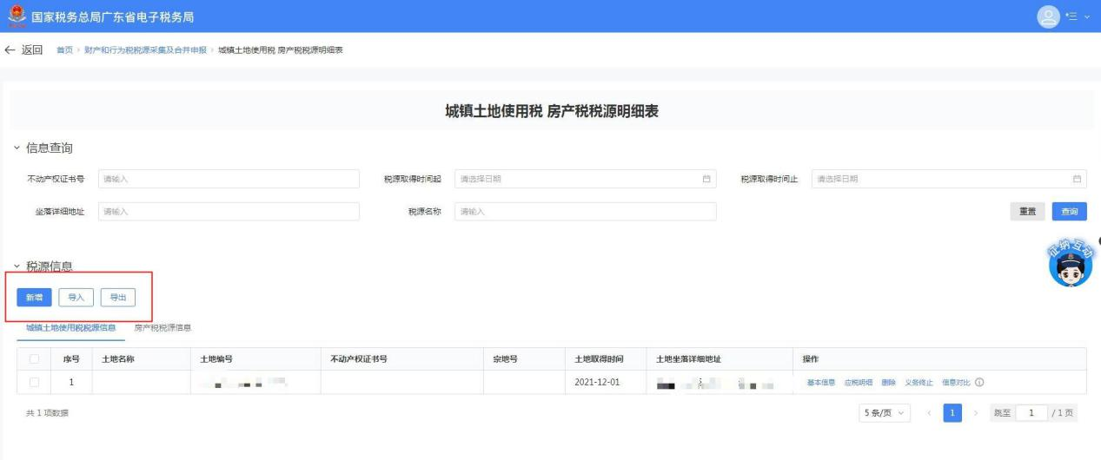Viewport: 1101px width, 460px height.
Task: Open calendar icon in 税源取得时间止 field
Action: (1077, 179)
